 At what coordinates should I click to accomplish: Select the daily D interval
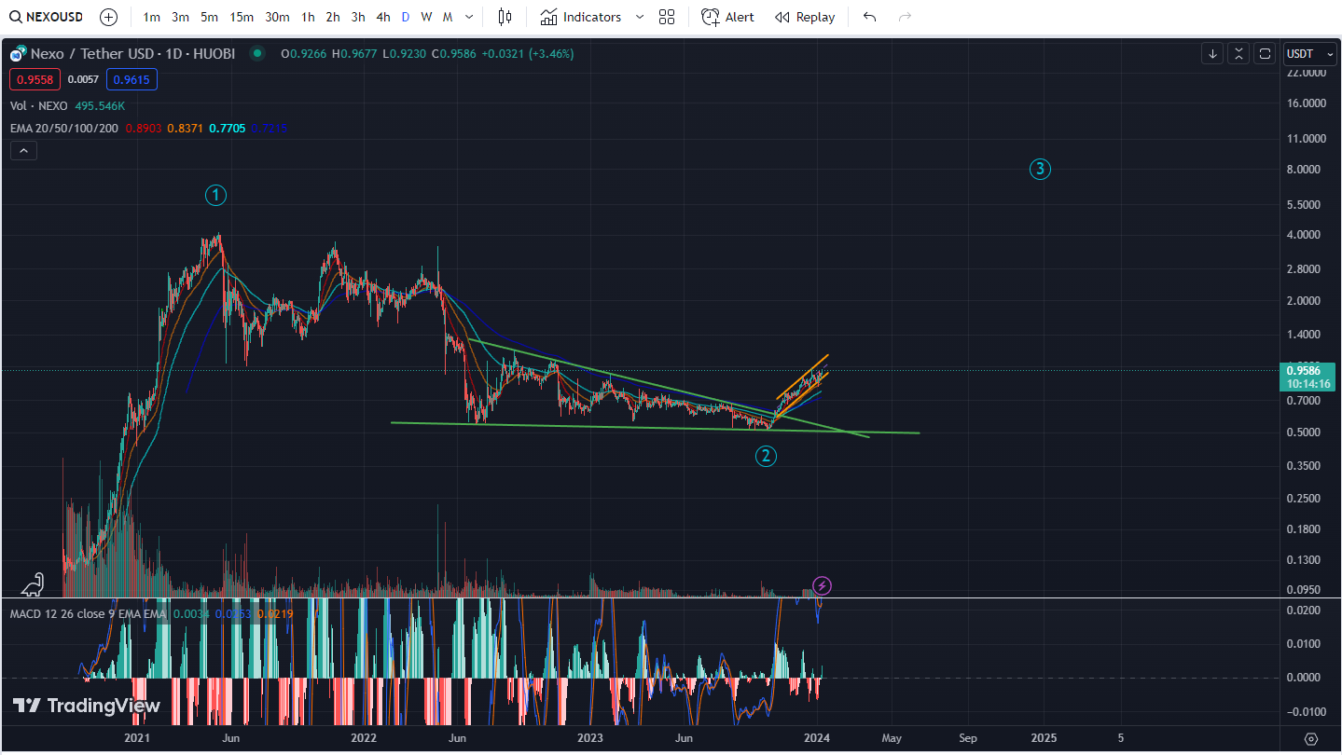click(405, 17)
